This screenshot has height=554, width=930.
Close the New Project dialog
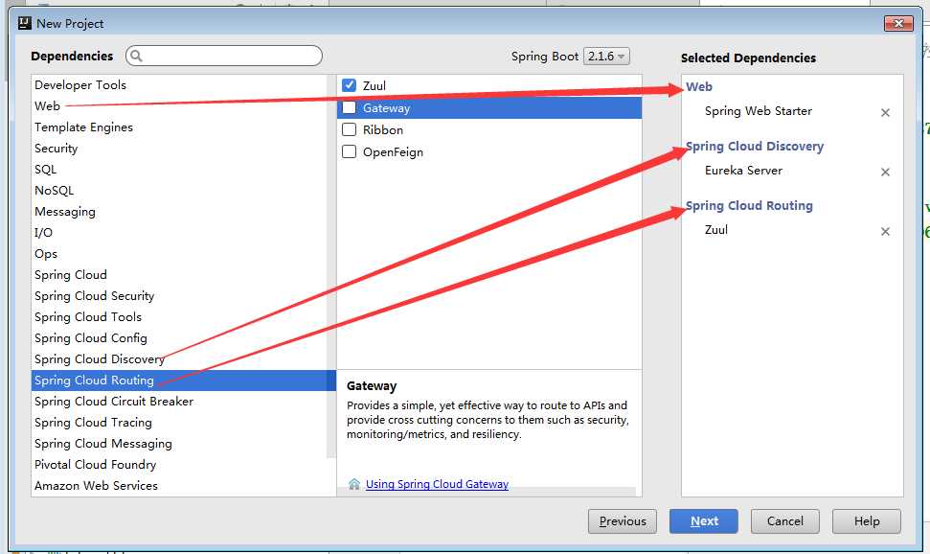point(898,23)
